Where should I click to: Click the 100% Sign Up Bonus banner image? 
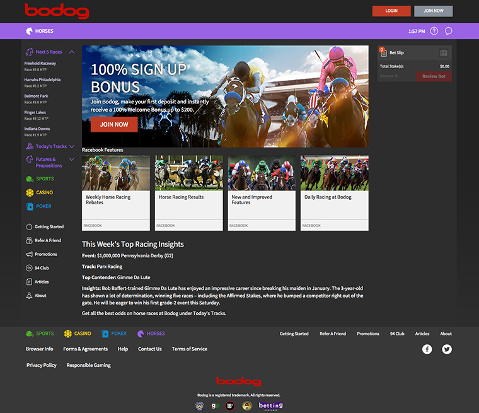click(225, 96)
